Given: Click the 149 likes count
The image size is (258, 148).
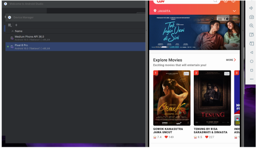Looking at the screenshot, I should [171, 137].
